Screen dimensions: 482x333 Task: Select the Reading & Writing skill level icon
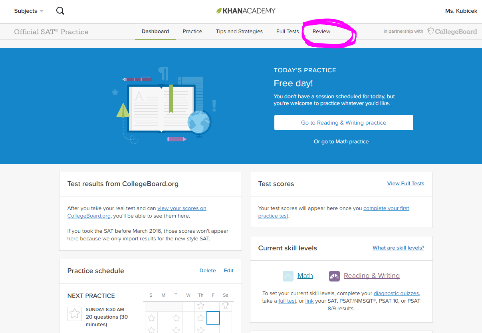click(334, 276)
